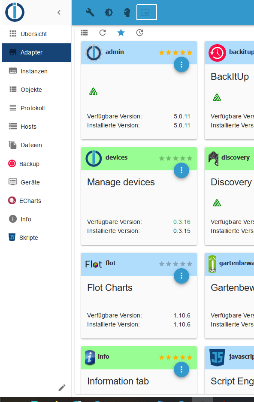The width and height of the screenshot is (254, 402).
Task: Click the Discovery card title
Action: coord(231,182)
